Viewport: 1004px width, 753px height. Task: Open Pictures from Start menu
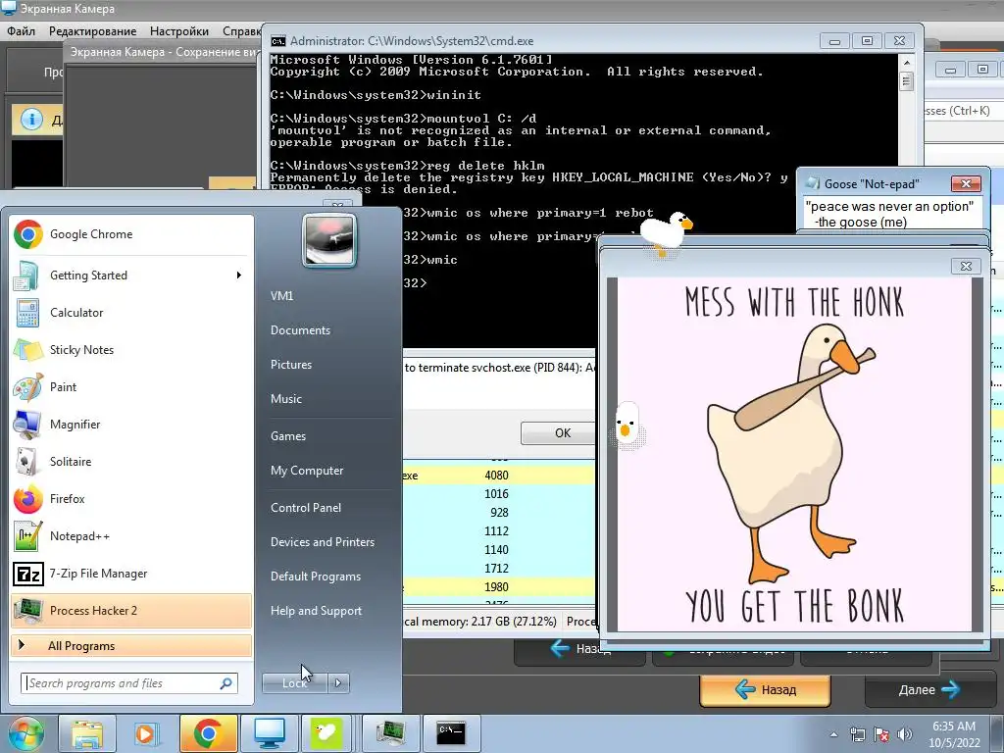tap(291, 365)
